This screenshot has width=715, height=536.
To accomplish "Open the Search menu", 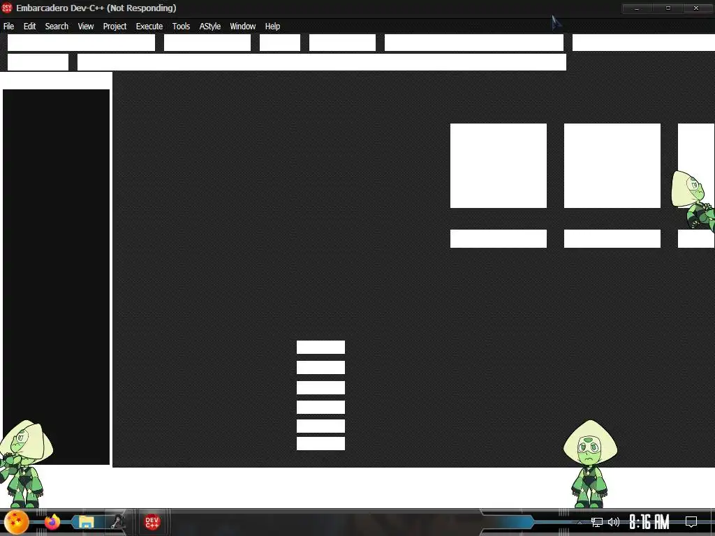I will (x=57, y=27).
